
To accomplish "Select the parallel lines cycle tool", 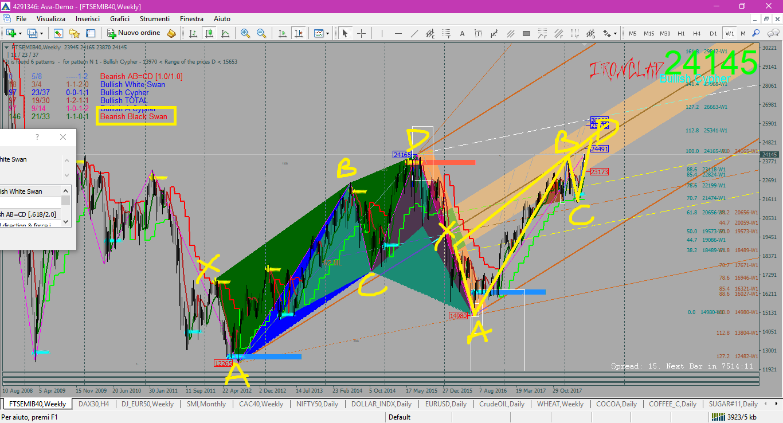I will coord(510,33).
